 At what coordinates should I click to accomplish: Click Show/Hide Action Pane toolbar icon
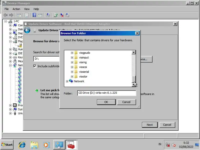(40, 15)
